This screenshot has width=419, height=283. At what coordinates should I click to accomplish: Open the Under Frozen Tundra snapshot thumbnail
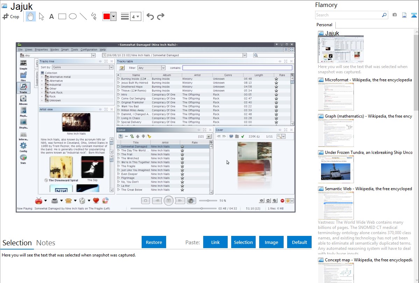336,170
